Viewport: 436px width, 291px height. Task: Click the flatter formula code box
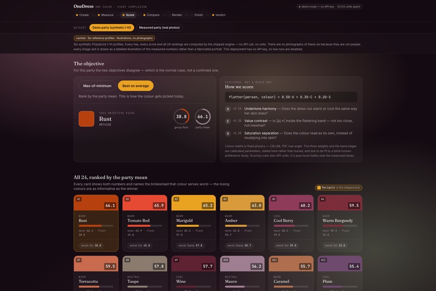[291, 97]
